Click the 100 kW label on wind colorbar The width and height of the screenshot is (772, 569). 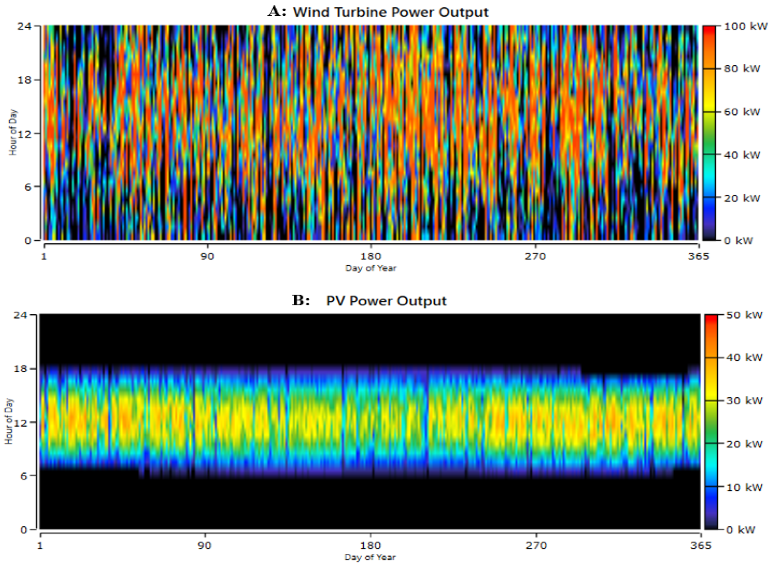(x=746, y=26)
